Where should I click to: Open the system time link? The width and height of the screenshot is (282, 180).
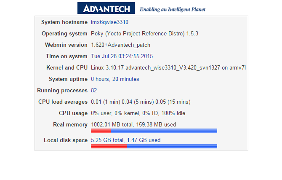[122, 56]
